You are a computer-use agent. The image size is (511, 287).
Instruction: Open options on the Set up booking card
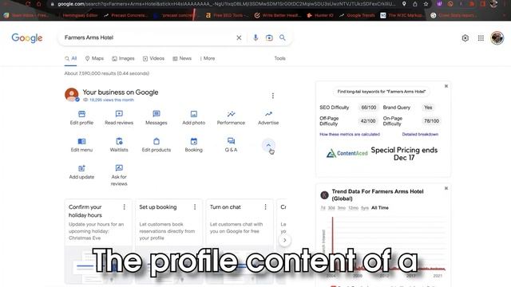[x=195, y=207]
